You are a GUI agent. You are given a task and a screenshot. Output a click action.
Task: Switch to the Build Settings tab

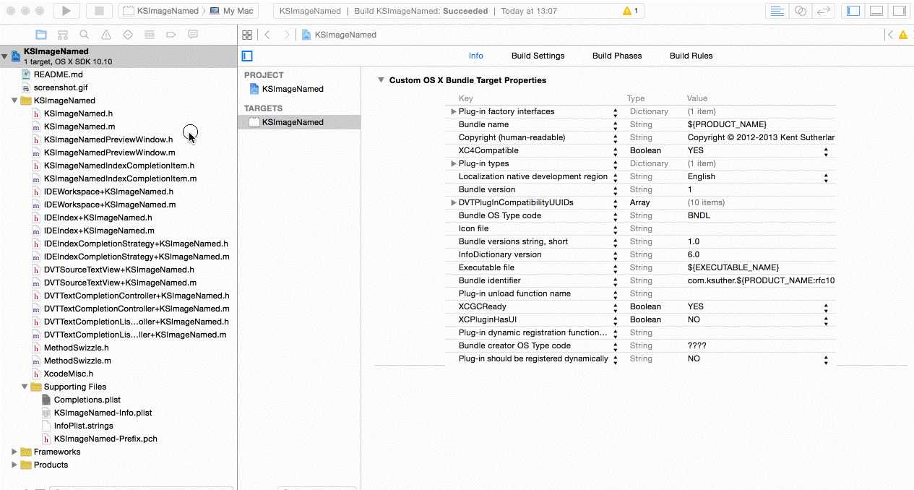pyautogui.click(x=538, y=56)
